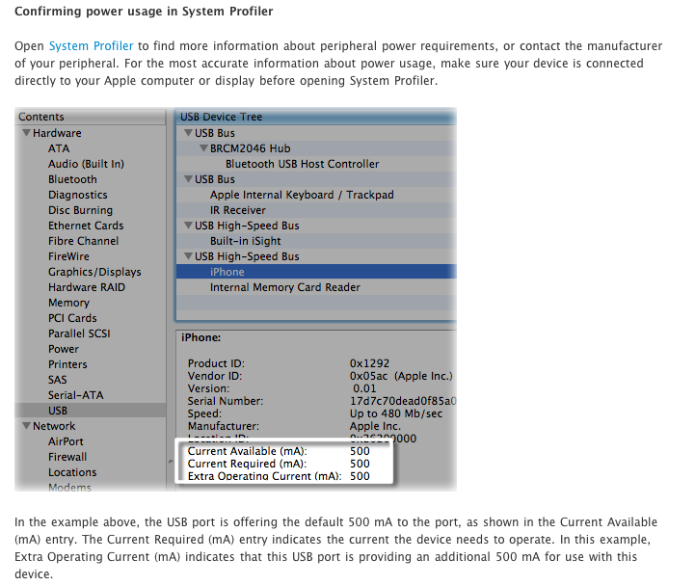Select Audio (Built In) in Contents
Viewport: 695px width, 586px height.
87,164
